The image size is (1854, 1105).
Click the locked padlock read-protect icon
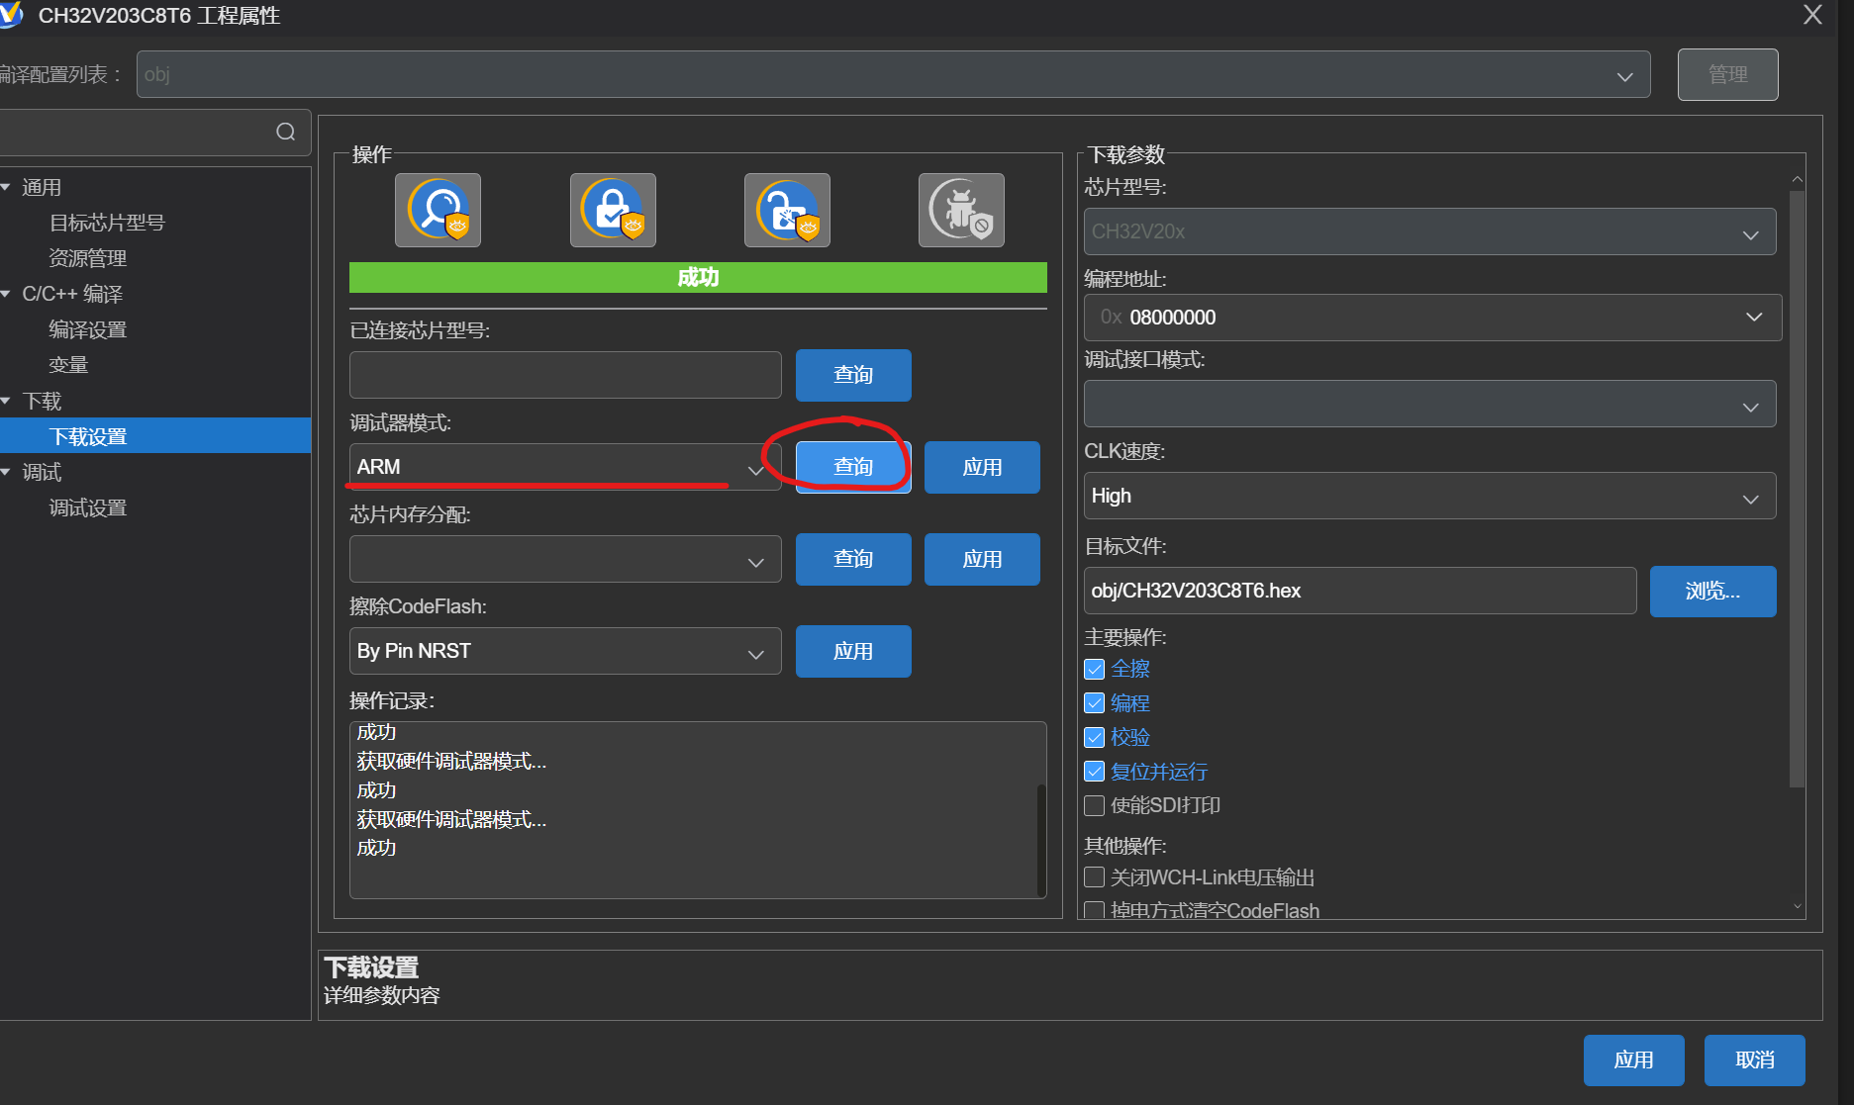click(613, 211)
